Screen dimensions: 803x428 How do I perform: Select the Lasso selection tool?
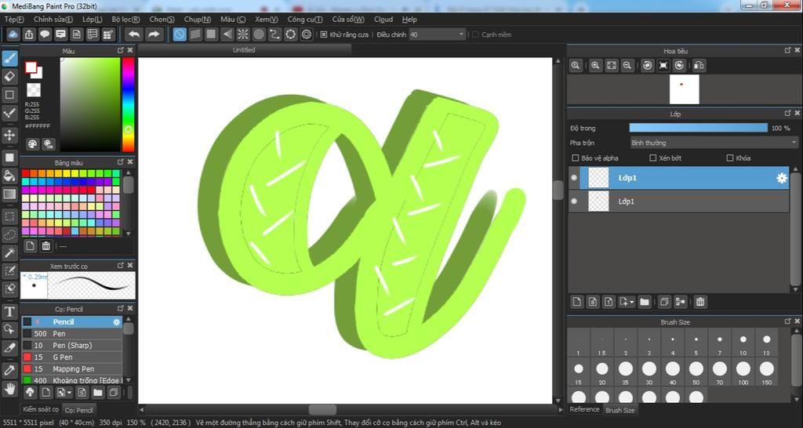tap(9, 235)
